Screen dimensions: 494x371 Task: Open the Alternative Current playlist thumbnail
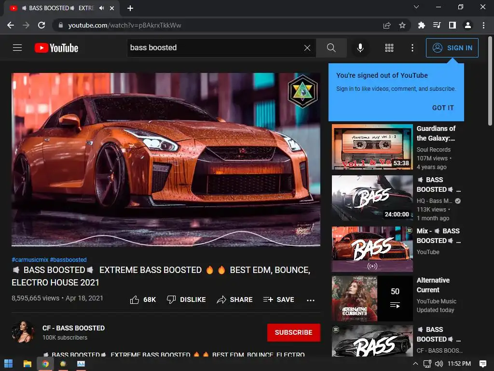[x=372, y=299]
